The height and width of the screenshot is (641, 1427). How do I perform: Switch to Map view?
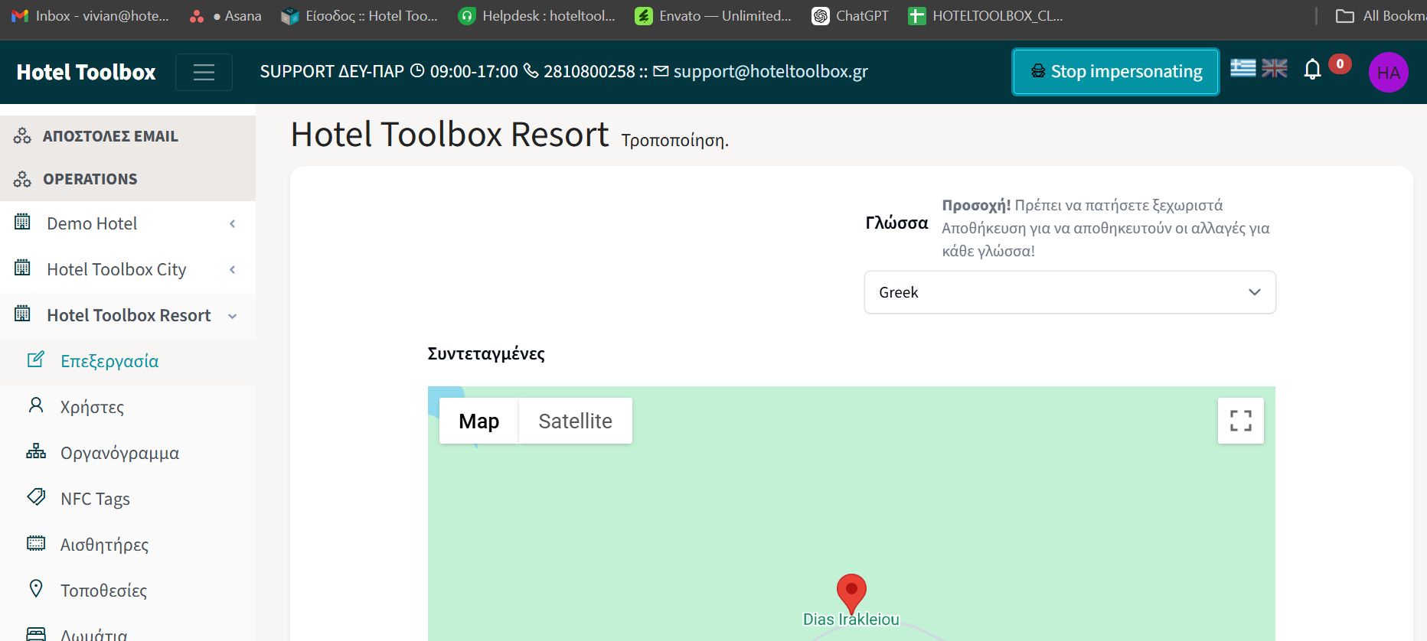tap(479, 421)
